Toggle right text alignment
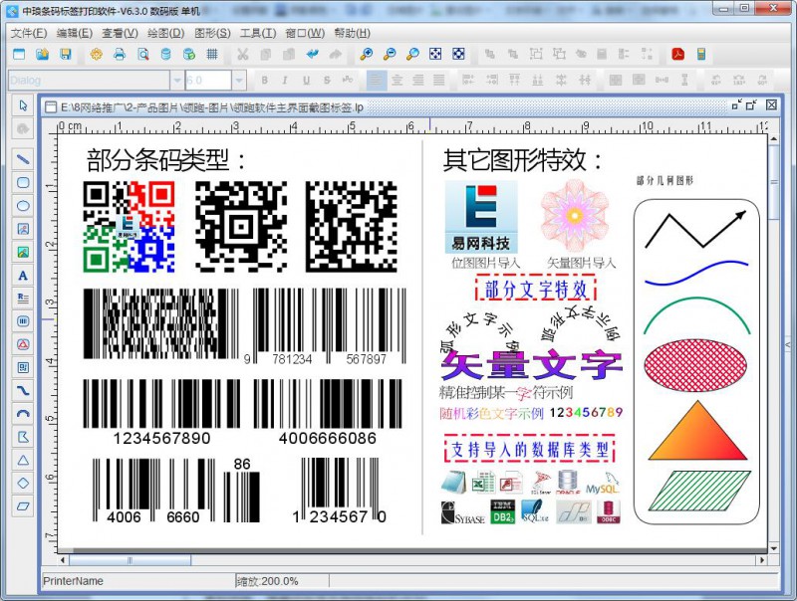 click(417, 81)
